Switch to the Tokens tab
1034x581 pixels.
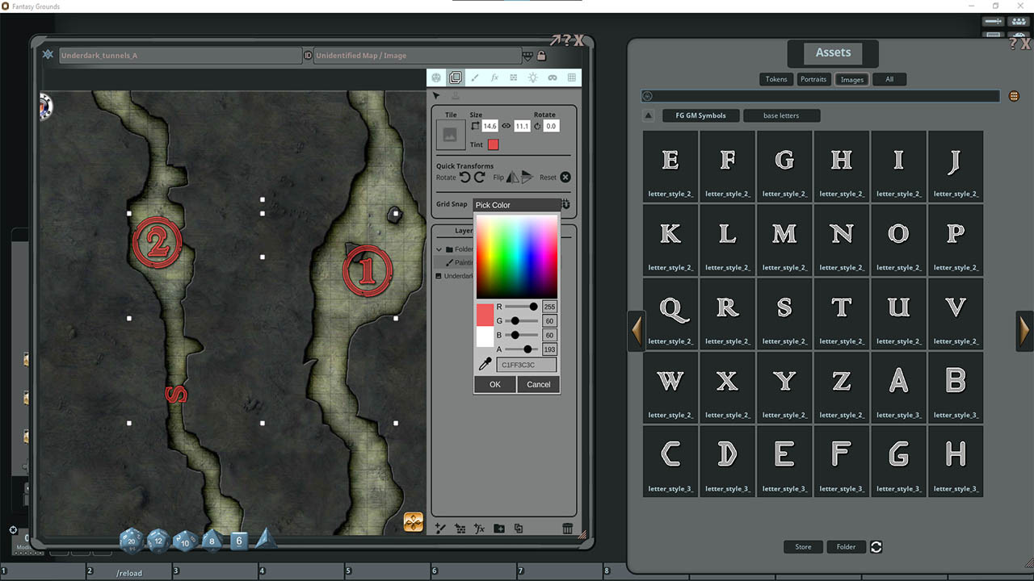pyautogui.click(x=775, y=79)
